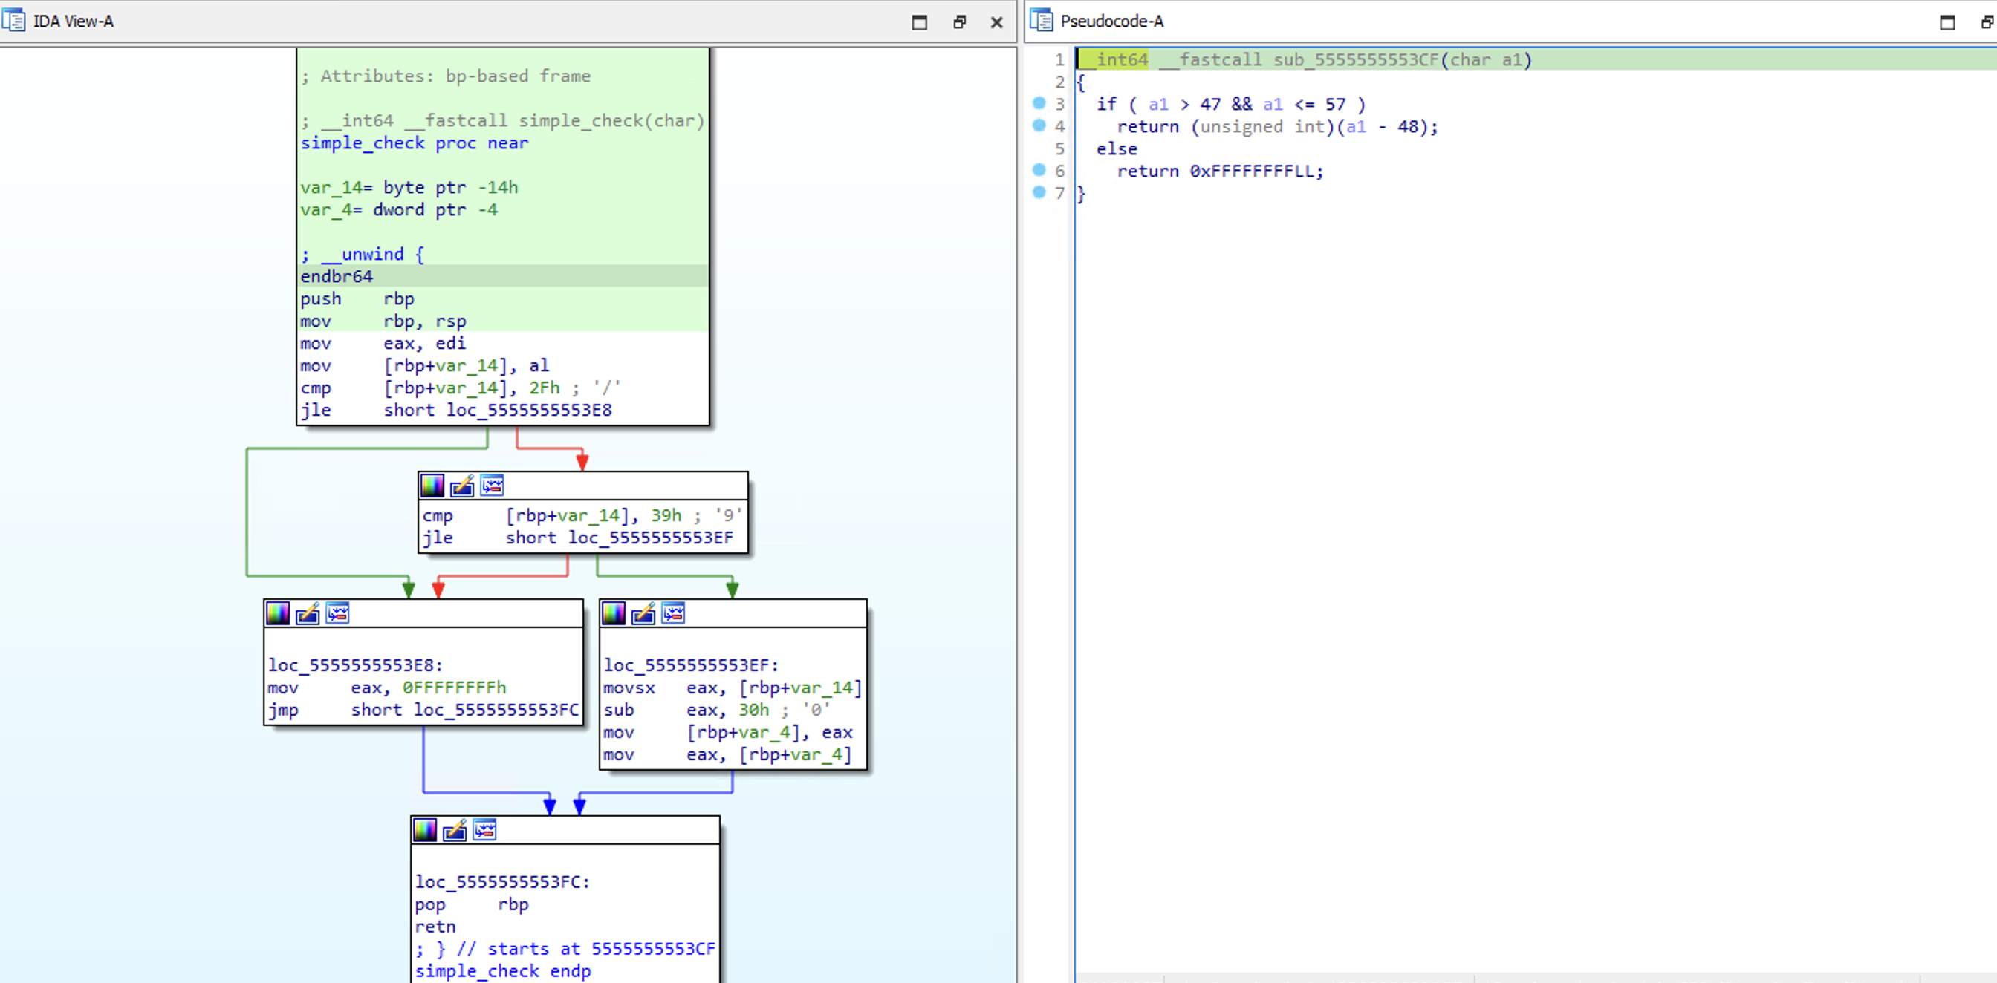Open the color picker icon on the loc_5555555553E8 node
The image size is (1997, 983).
click(278, 613)
